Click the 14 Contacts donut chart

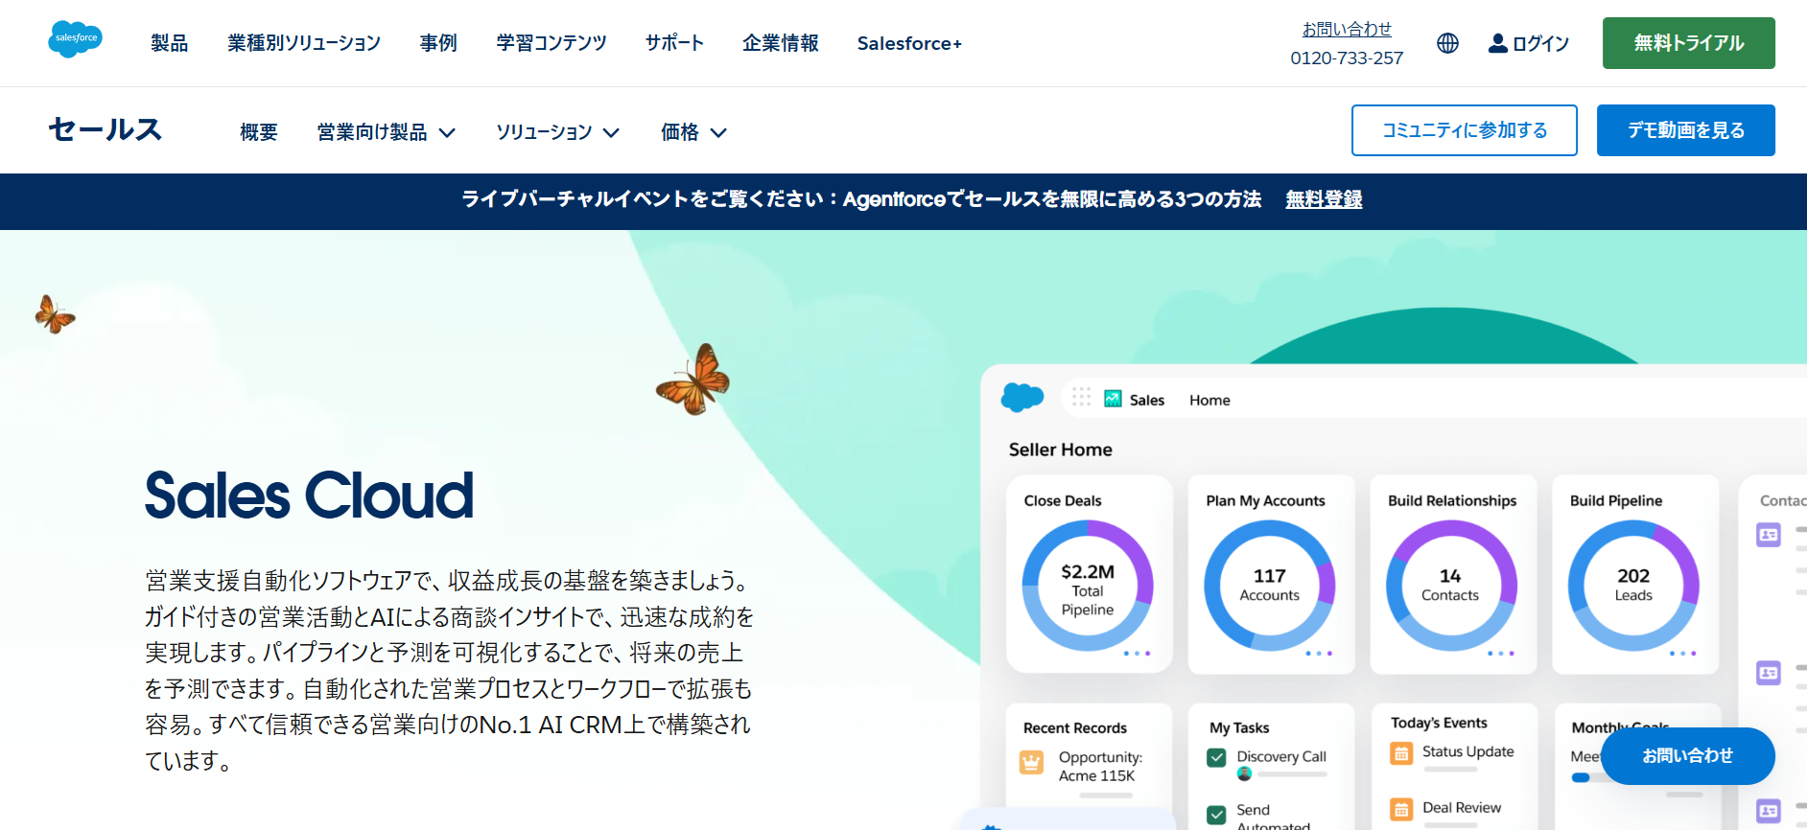[x=1451, y=586]
